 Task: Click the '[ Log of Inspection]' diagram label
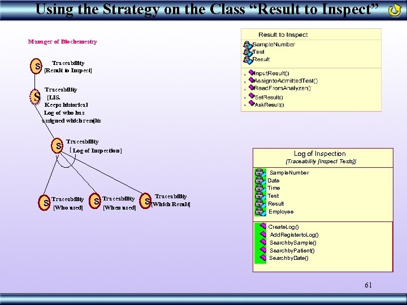coord(96,150)
